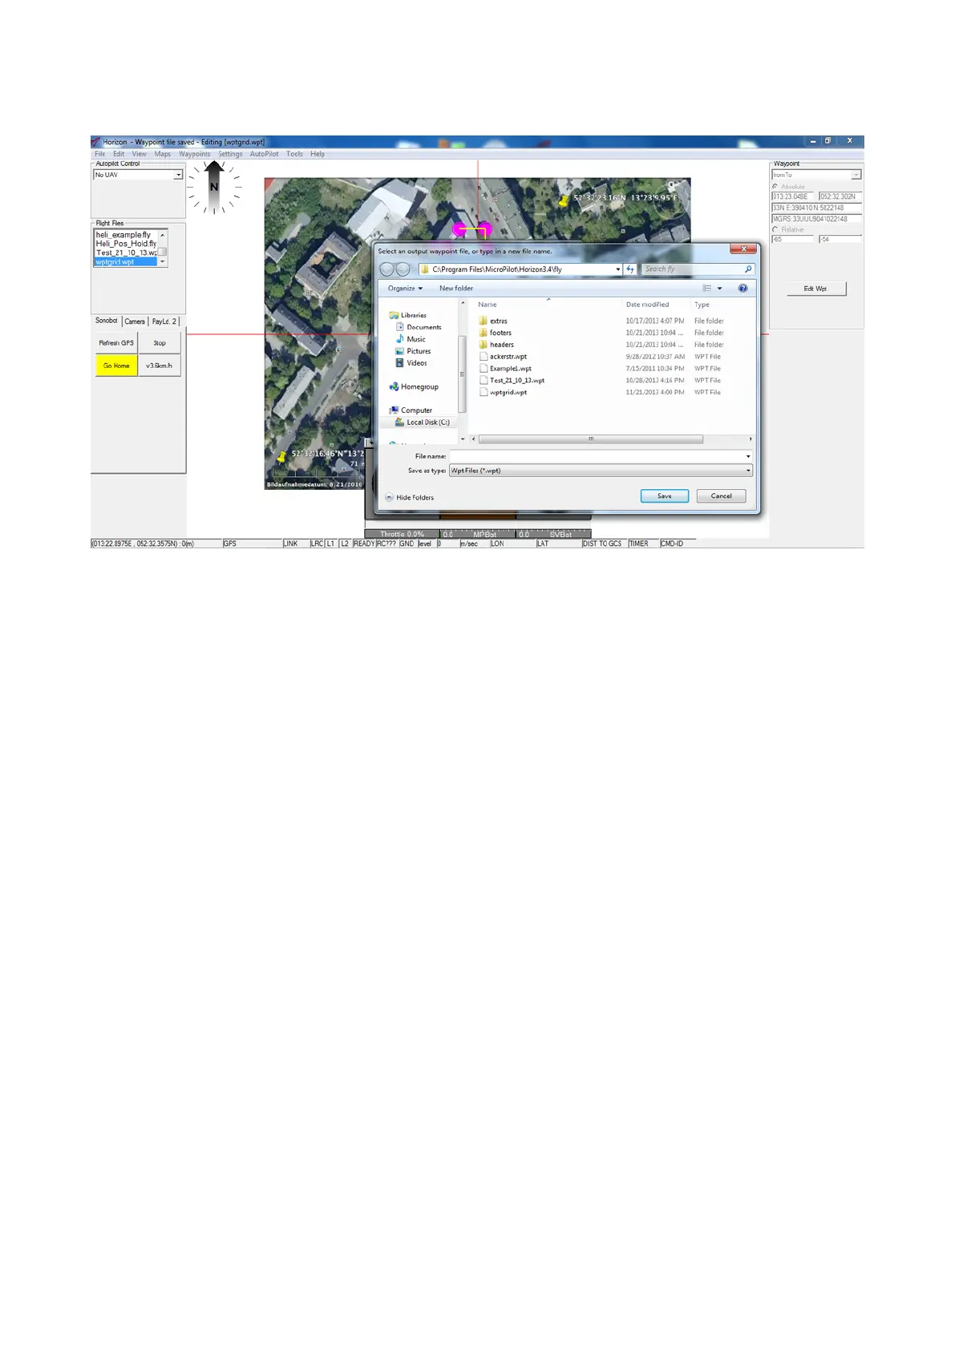The image size is (955, 1350).
Task: Open the Tools menu
Action: coord(294,154)
